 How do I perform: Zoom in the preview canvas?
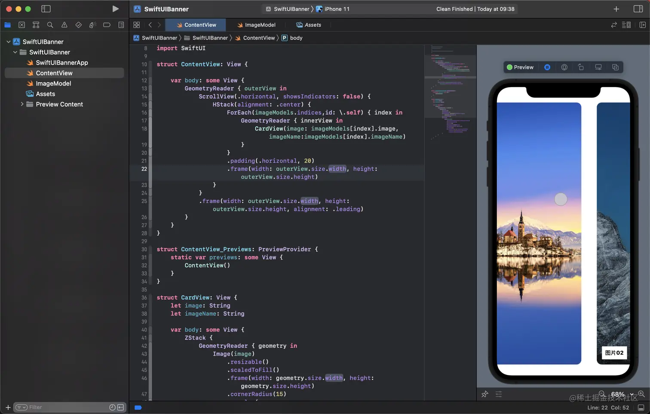coord(641,394)
